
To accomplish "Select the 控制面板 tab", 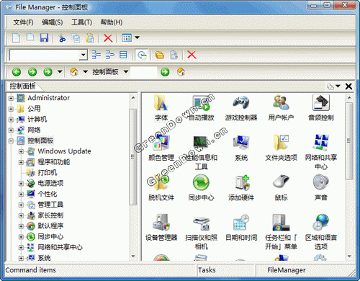I will click(x=22, y=86).
